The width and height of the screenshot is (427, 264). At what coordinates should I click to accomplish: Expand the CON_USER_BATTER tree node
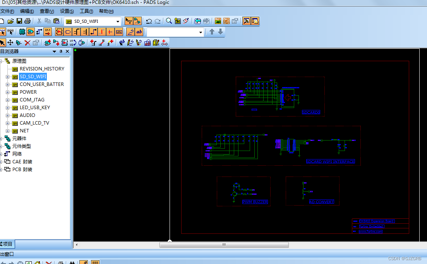(8, 84)
